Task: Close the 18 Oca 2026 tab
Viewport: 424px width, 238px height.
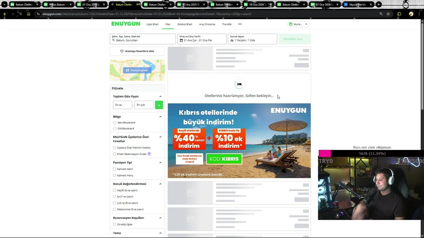Action: coord(271,5)
